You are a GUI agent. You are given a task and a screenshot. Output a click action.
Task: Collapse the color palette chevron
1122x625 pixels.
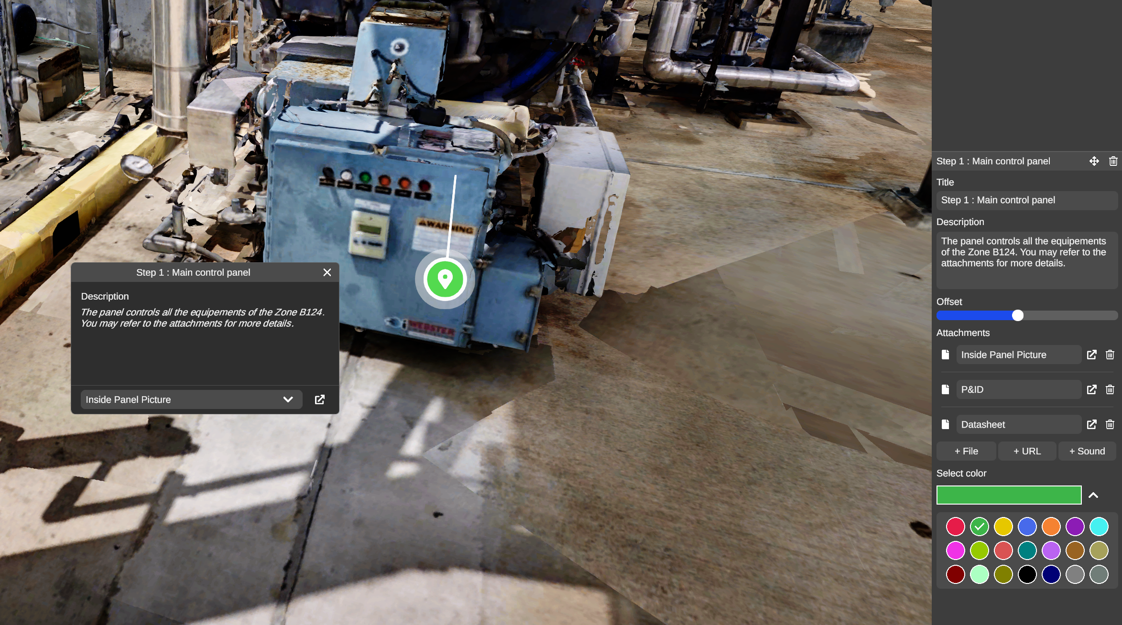click(x=1093, y=495)
